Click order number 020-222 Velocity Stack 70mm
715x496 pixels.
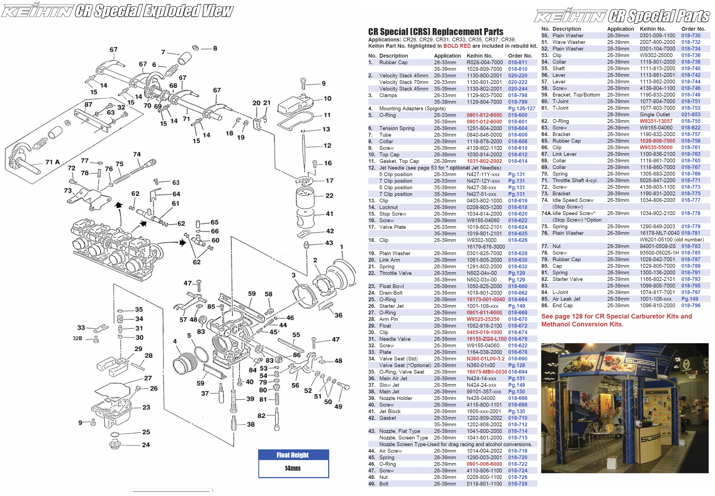(518, 82)
